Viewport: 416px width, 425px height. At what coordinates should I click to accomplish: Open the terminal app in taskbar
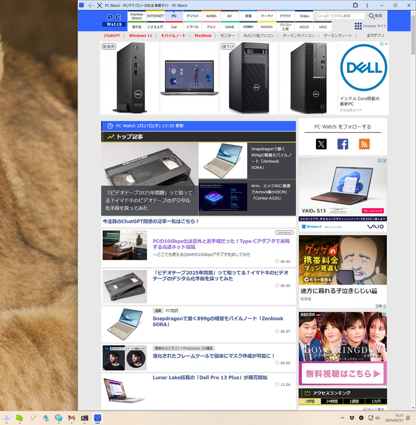pyautogui.click(x=84, y=418)
